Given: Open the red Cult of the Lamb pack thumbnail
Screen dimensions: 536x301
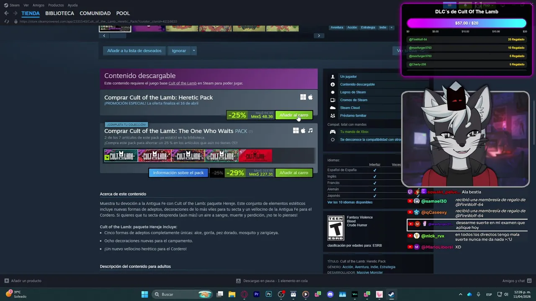Looking at the screenshot, I should [255, 156].
